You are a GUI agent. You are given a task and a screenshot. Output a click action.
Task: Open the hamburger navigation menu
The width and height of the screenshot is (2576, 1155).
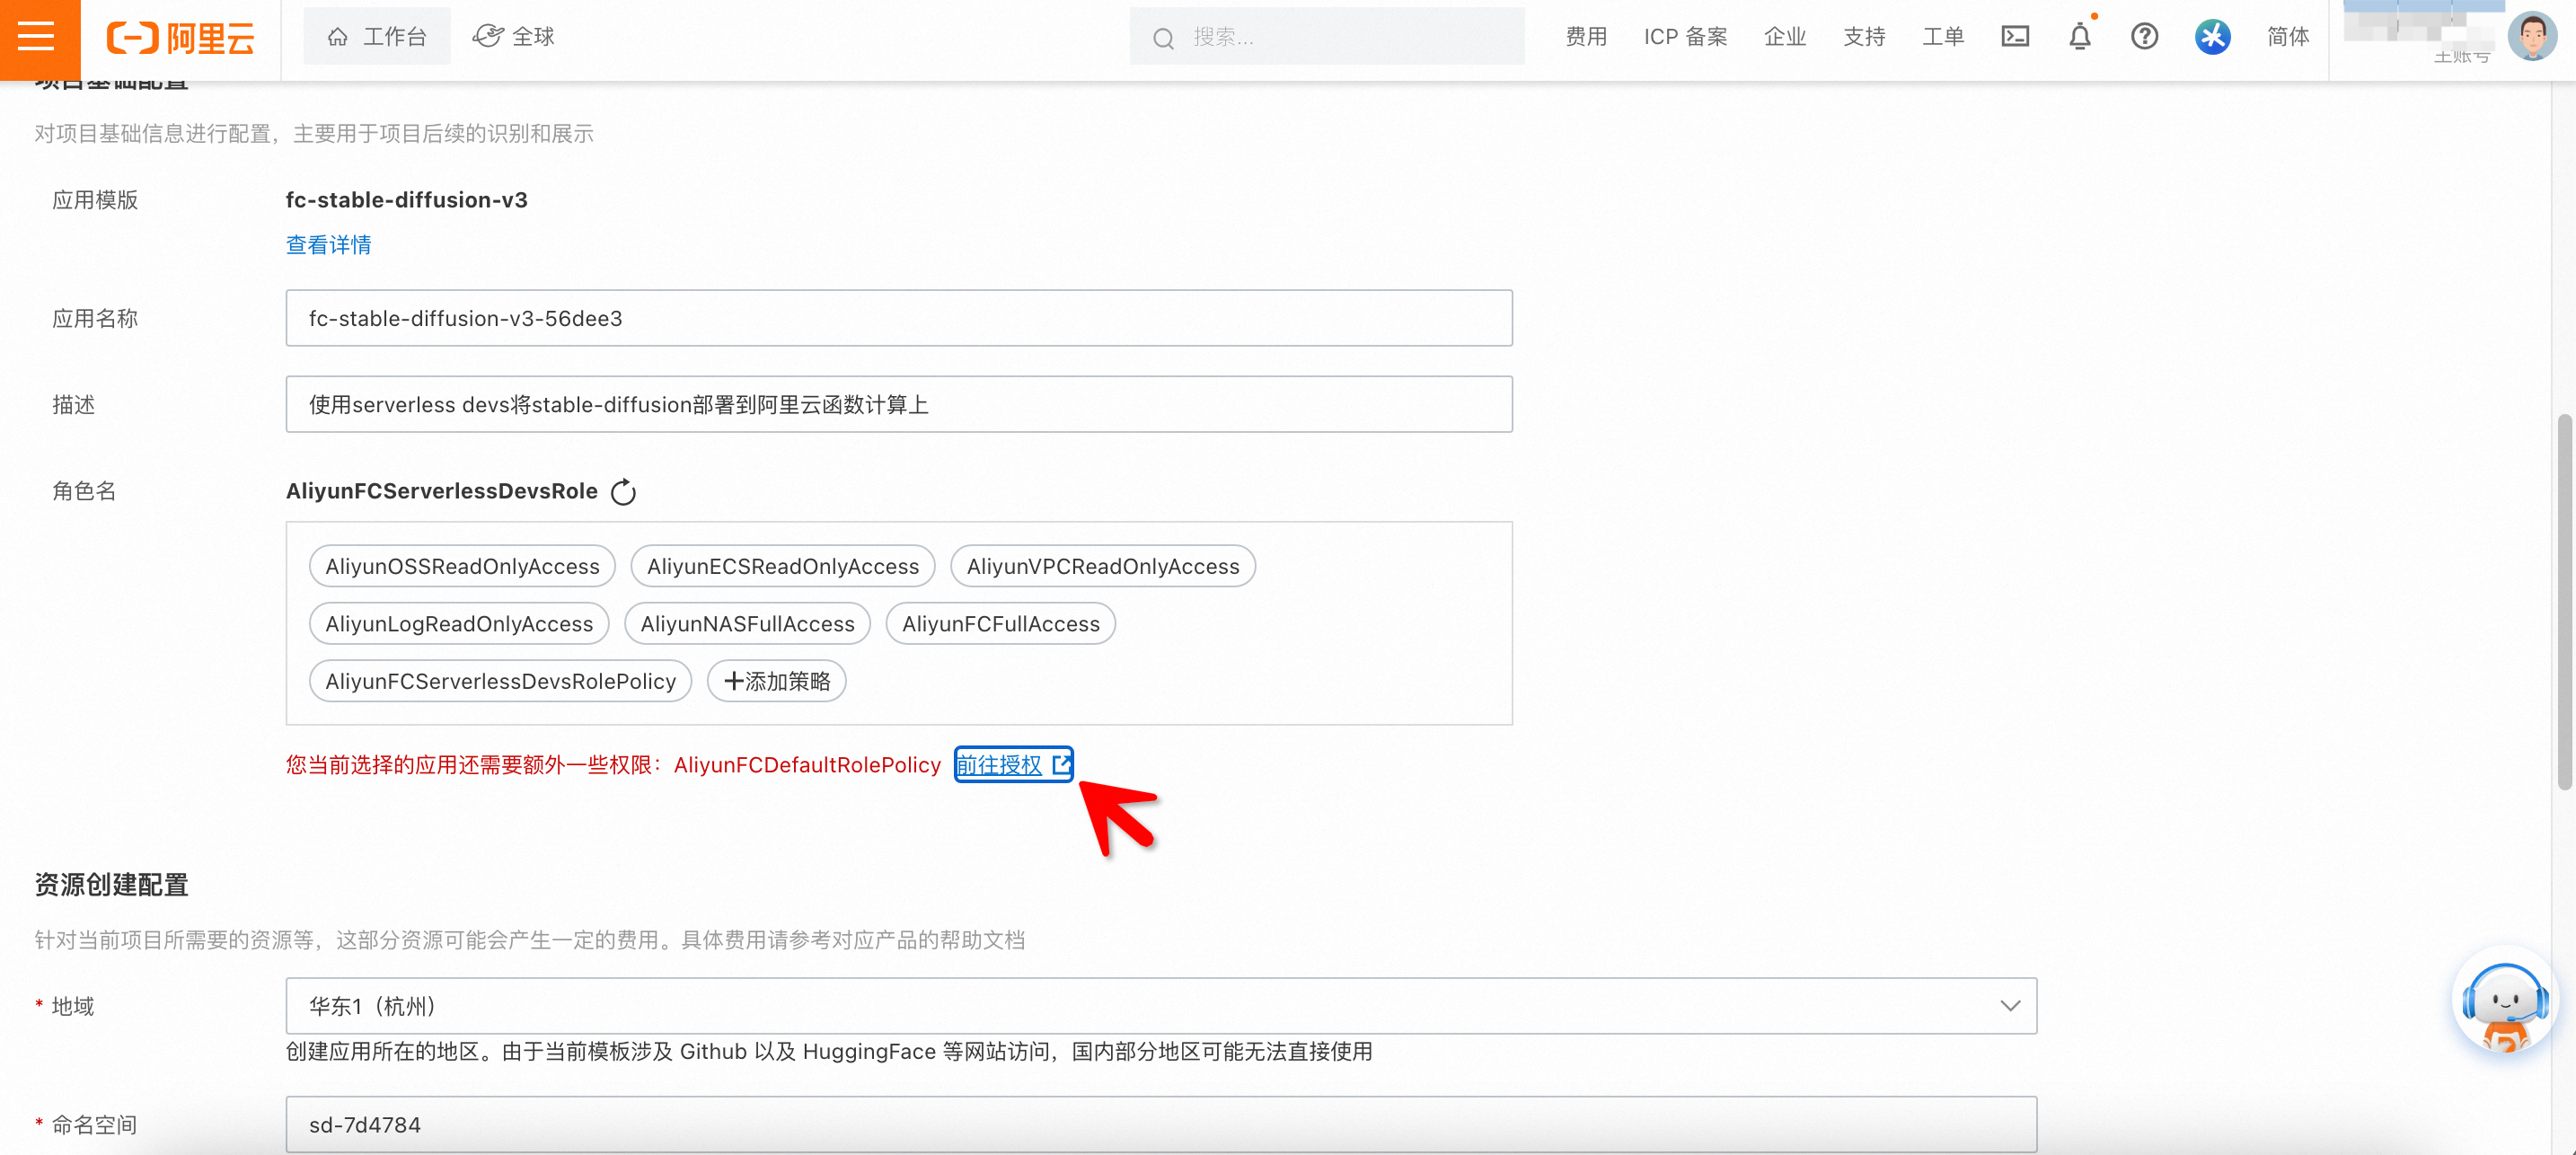pos(37,37)
